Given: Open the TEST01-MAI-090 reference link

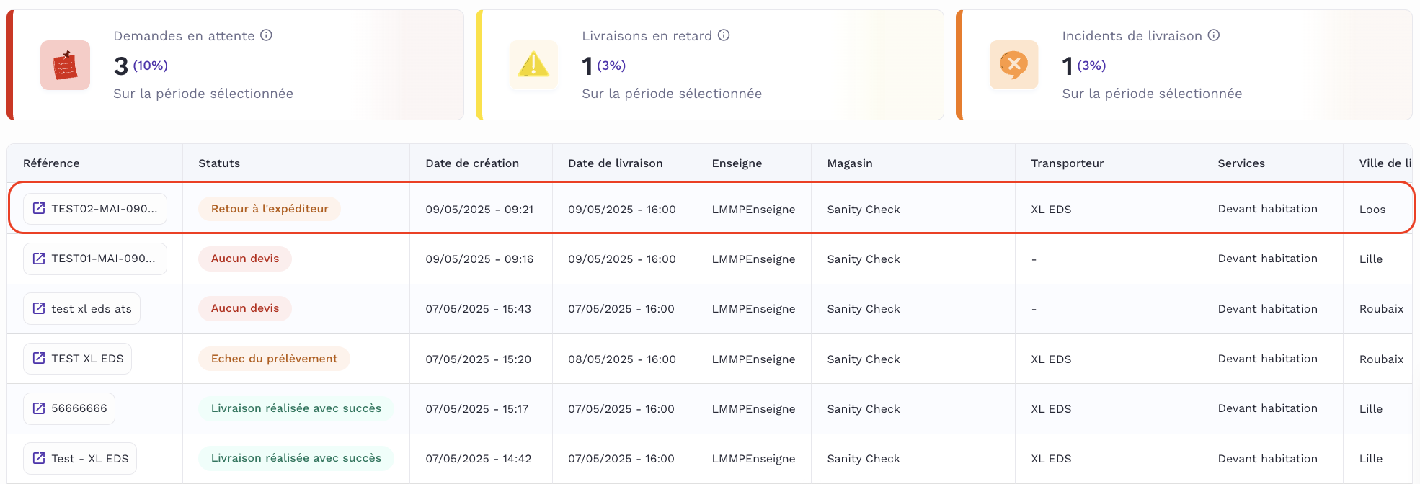Looking at the screenshot, I should point(95,259).
